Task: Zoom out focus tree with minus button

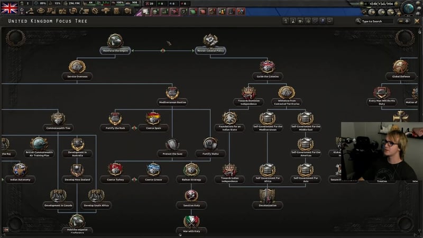Action: click(x=401, y=21)
